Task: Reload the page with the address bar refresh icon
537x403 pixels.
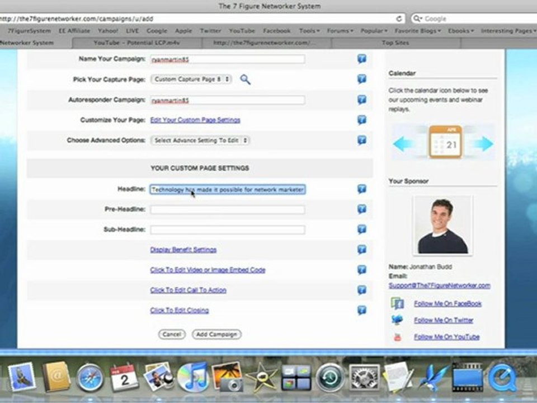Action: tap(399, 18)
